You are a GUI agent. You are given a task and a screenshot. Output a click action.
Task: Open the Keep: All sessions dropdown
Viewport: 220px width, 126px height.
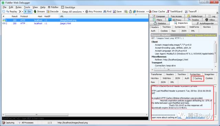point(73,12)
